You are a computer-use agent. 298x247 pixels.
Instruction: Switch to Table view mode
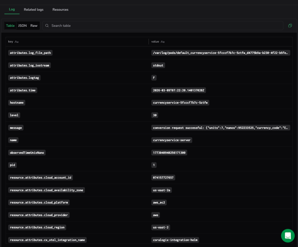(x=10, y=26)
